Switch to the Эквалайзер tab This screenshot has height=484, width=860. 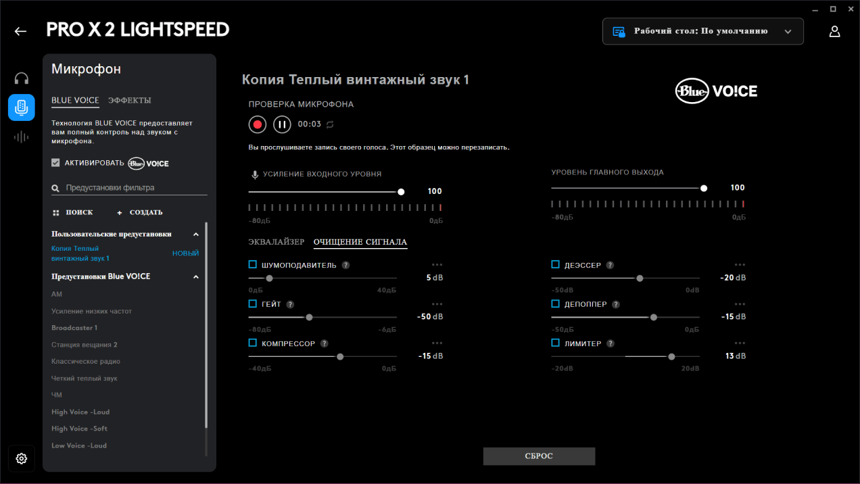coord(276,242)
